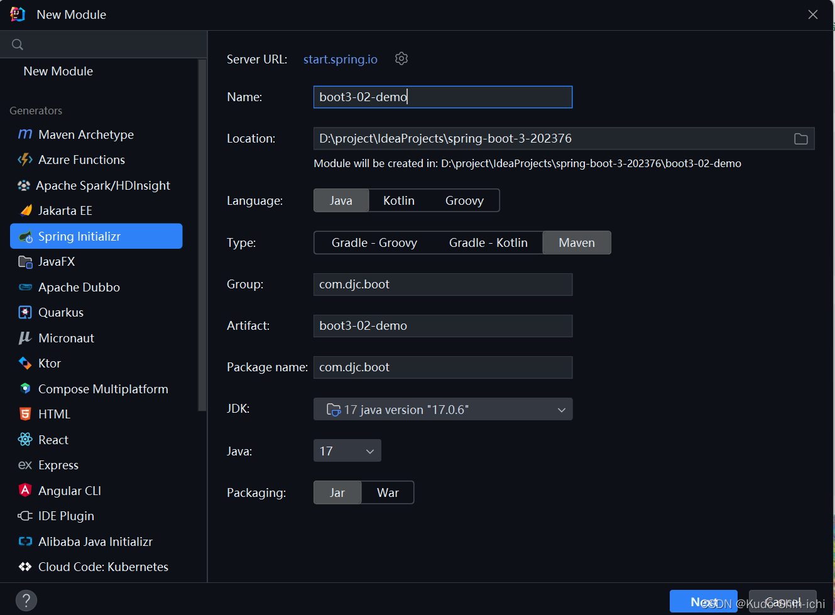Click the Cancel button
This screenshot has width=835, height=615.
[783, 602]
